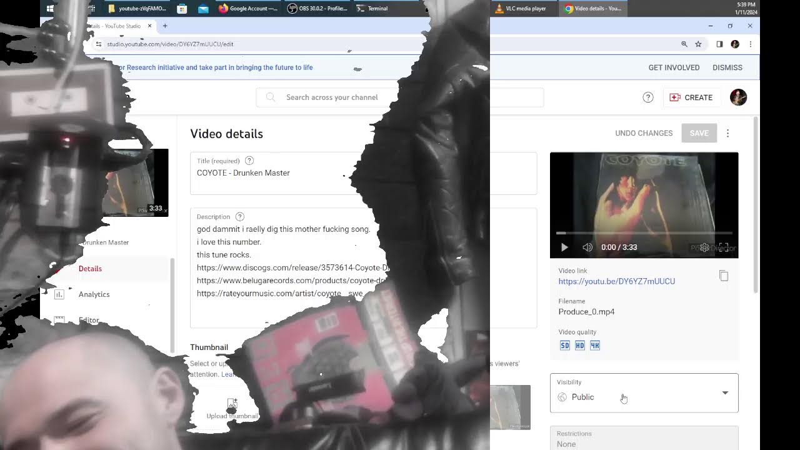The width and height of the screenshot is (800, 450).
Task: Open a new browser tab
Action: tap(165, 26)
